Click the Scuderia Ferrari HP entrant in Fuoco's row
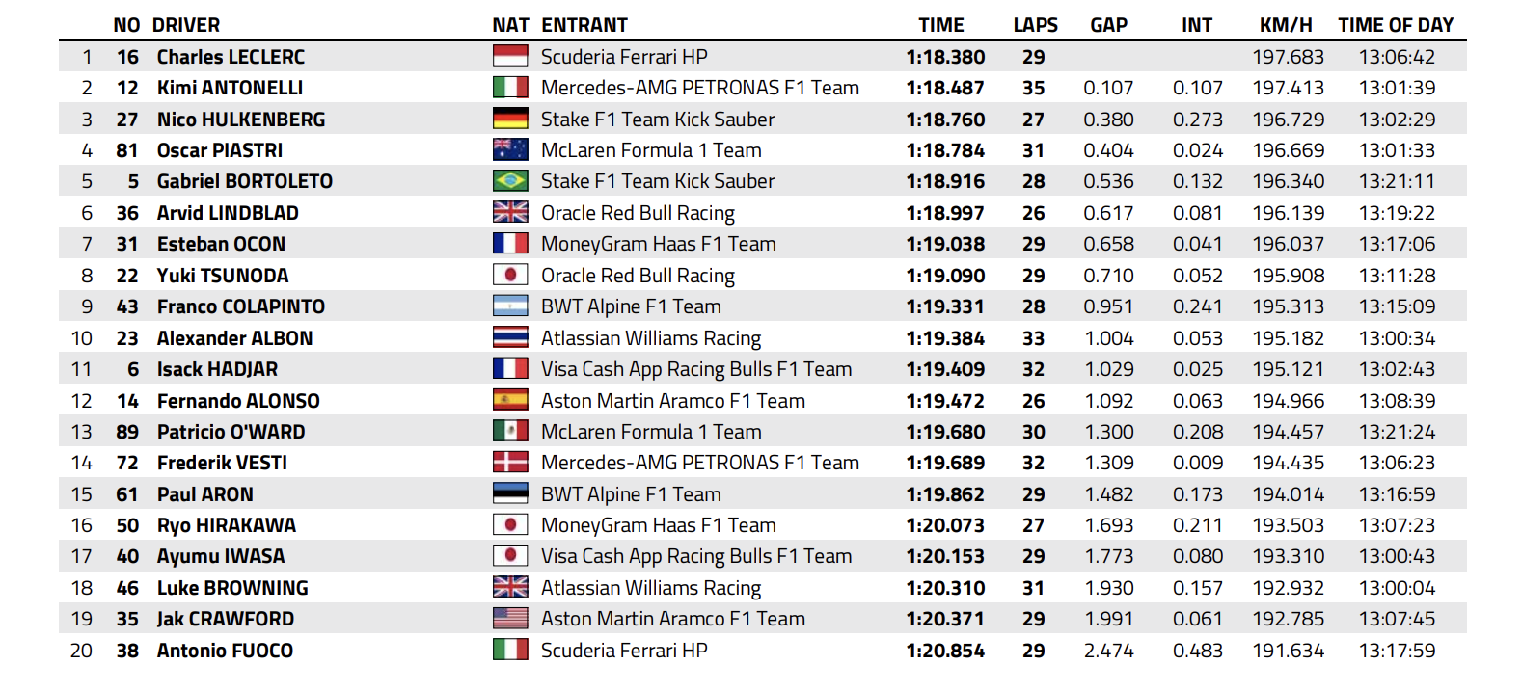Image resolution: width=1522 pixels, height=692 pixels. [624, 651]
